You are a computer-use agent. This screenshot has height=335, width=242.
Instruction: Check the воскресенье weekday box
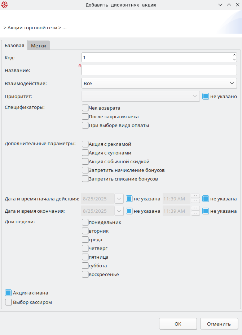pos(85,274)
